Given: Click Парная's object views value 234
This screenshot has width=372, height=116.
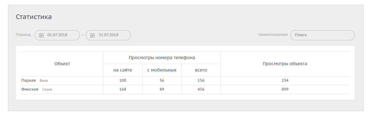Looking at the screenshot, I should 285,81.
